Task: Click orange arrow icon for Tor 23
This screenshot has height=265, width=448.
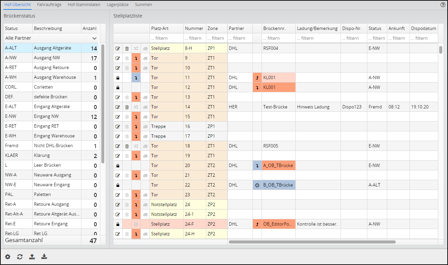Action: click(x=136, y=195)
